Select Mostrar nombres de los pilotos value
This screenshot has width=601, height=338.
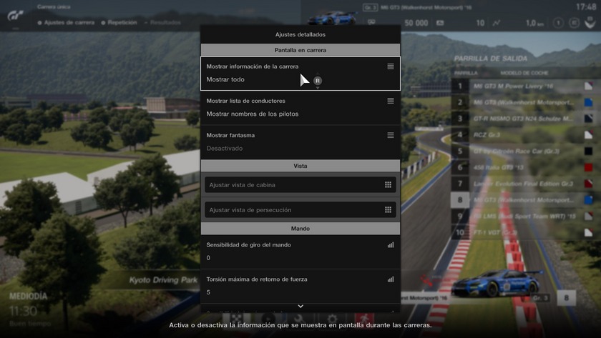pos(252,114)
